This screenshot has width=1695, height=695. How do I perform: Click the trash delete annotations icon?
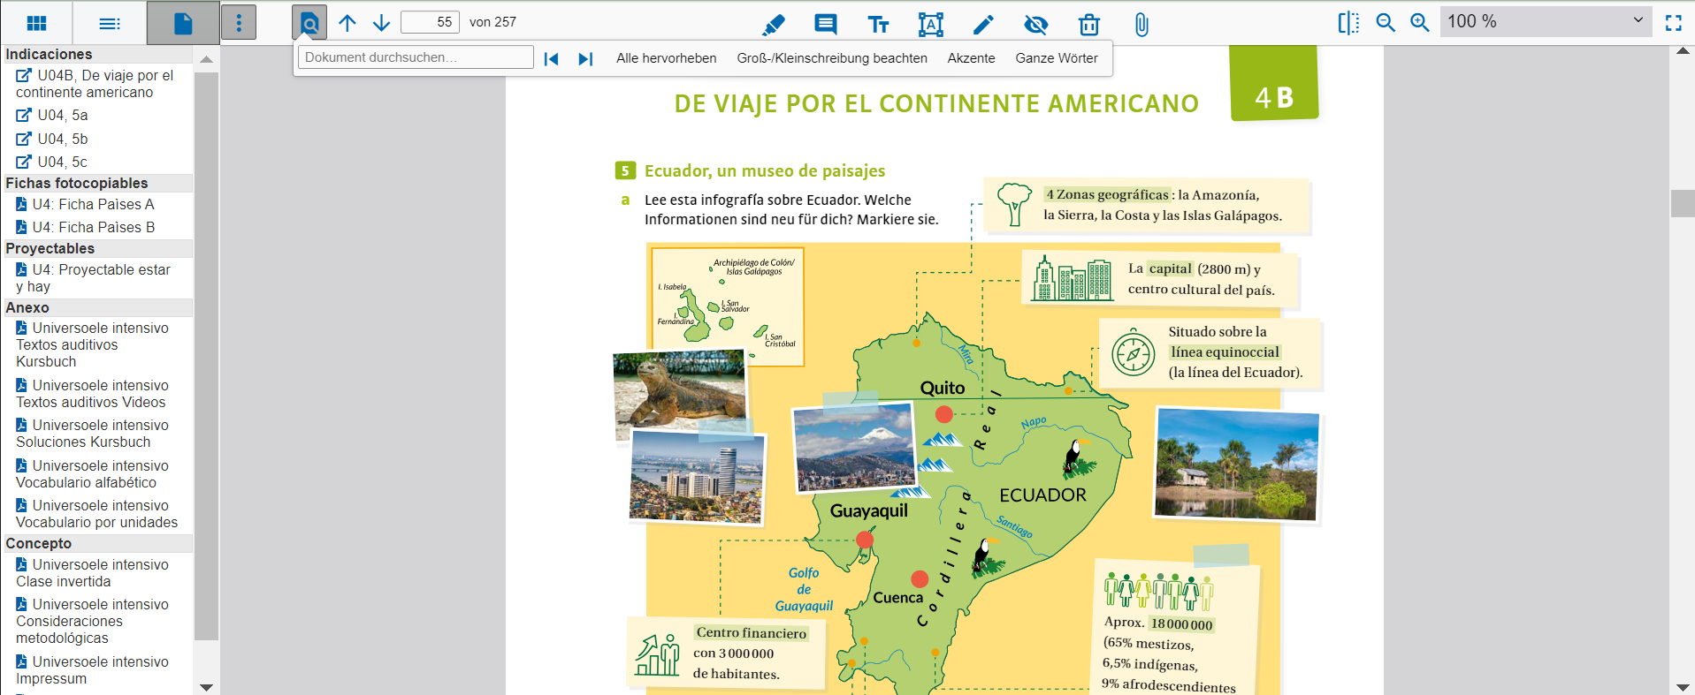pyautogui.click(x=1089, y=24)
